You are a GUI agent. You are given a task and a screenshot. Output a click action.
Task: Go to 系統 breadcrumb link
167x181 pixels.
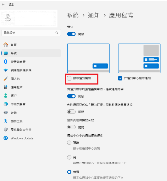coord(73,15)
